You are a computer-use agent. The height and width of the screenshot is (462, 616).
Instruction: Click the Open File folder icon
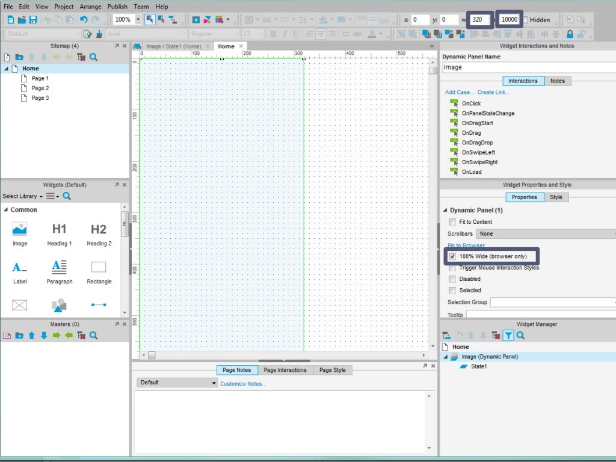tap(22, 19)
